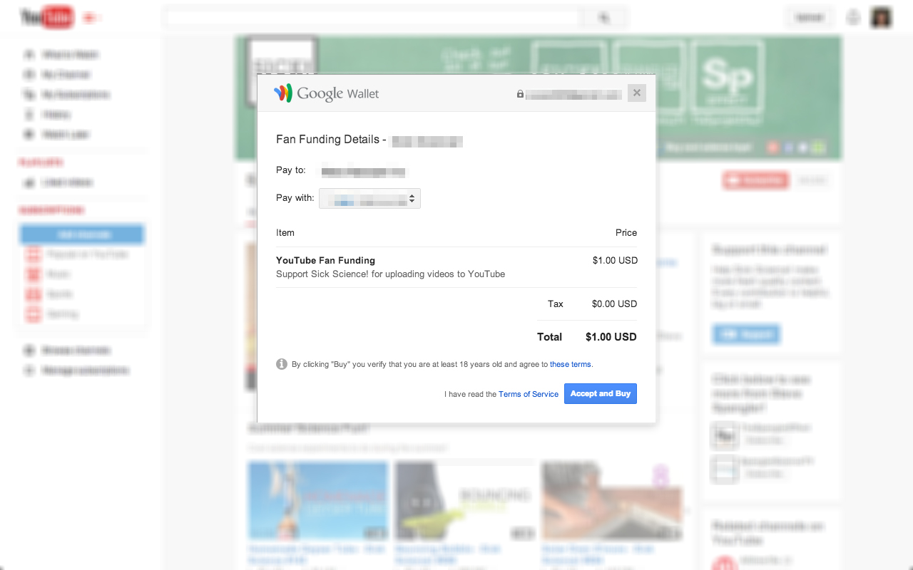
Task: Click the notifications bell beside the avatar
Action: [x=853, y=17]
